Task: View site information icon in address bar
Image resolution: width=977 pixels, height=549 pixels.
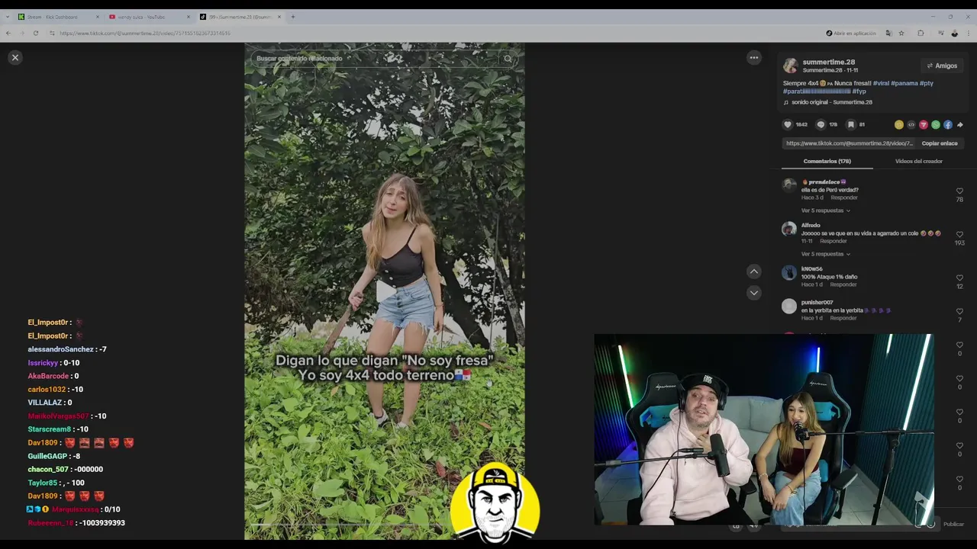Action: [52, 33]
